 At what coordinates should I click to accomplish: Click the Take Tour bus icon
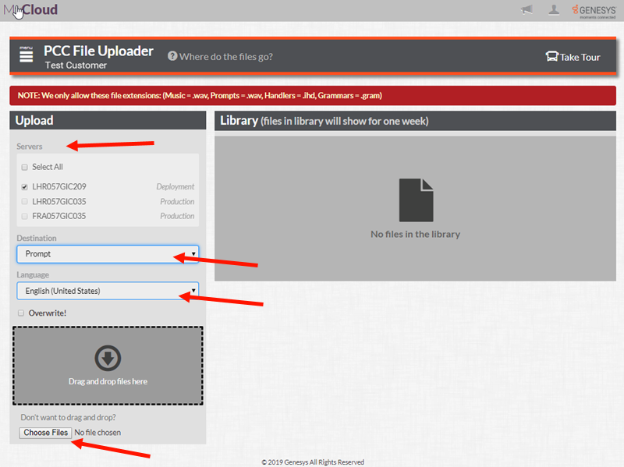coord(551,57)
